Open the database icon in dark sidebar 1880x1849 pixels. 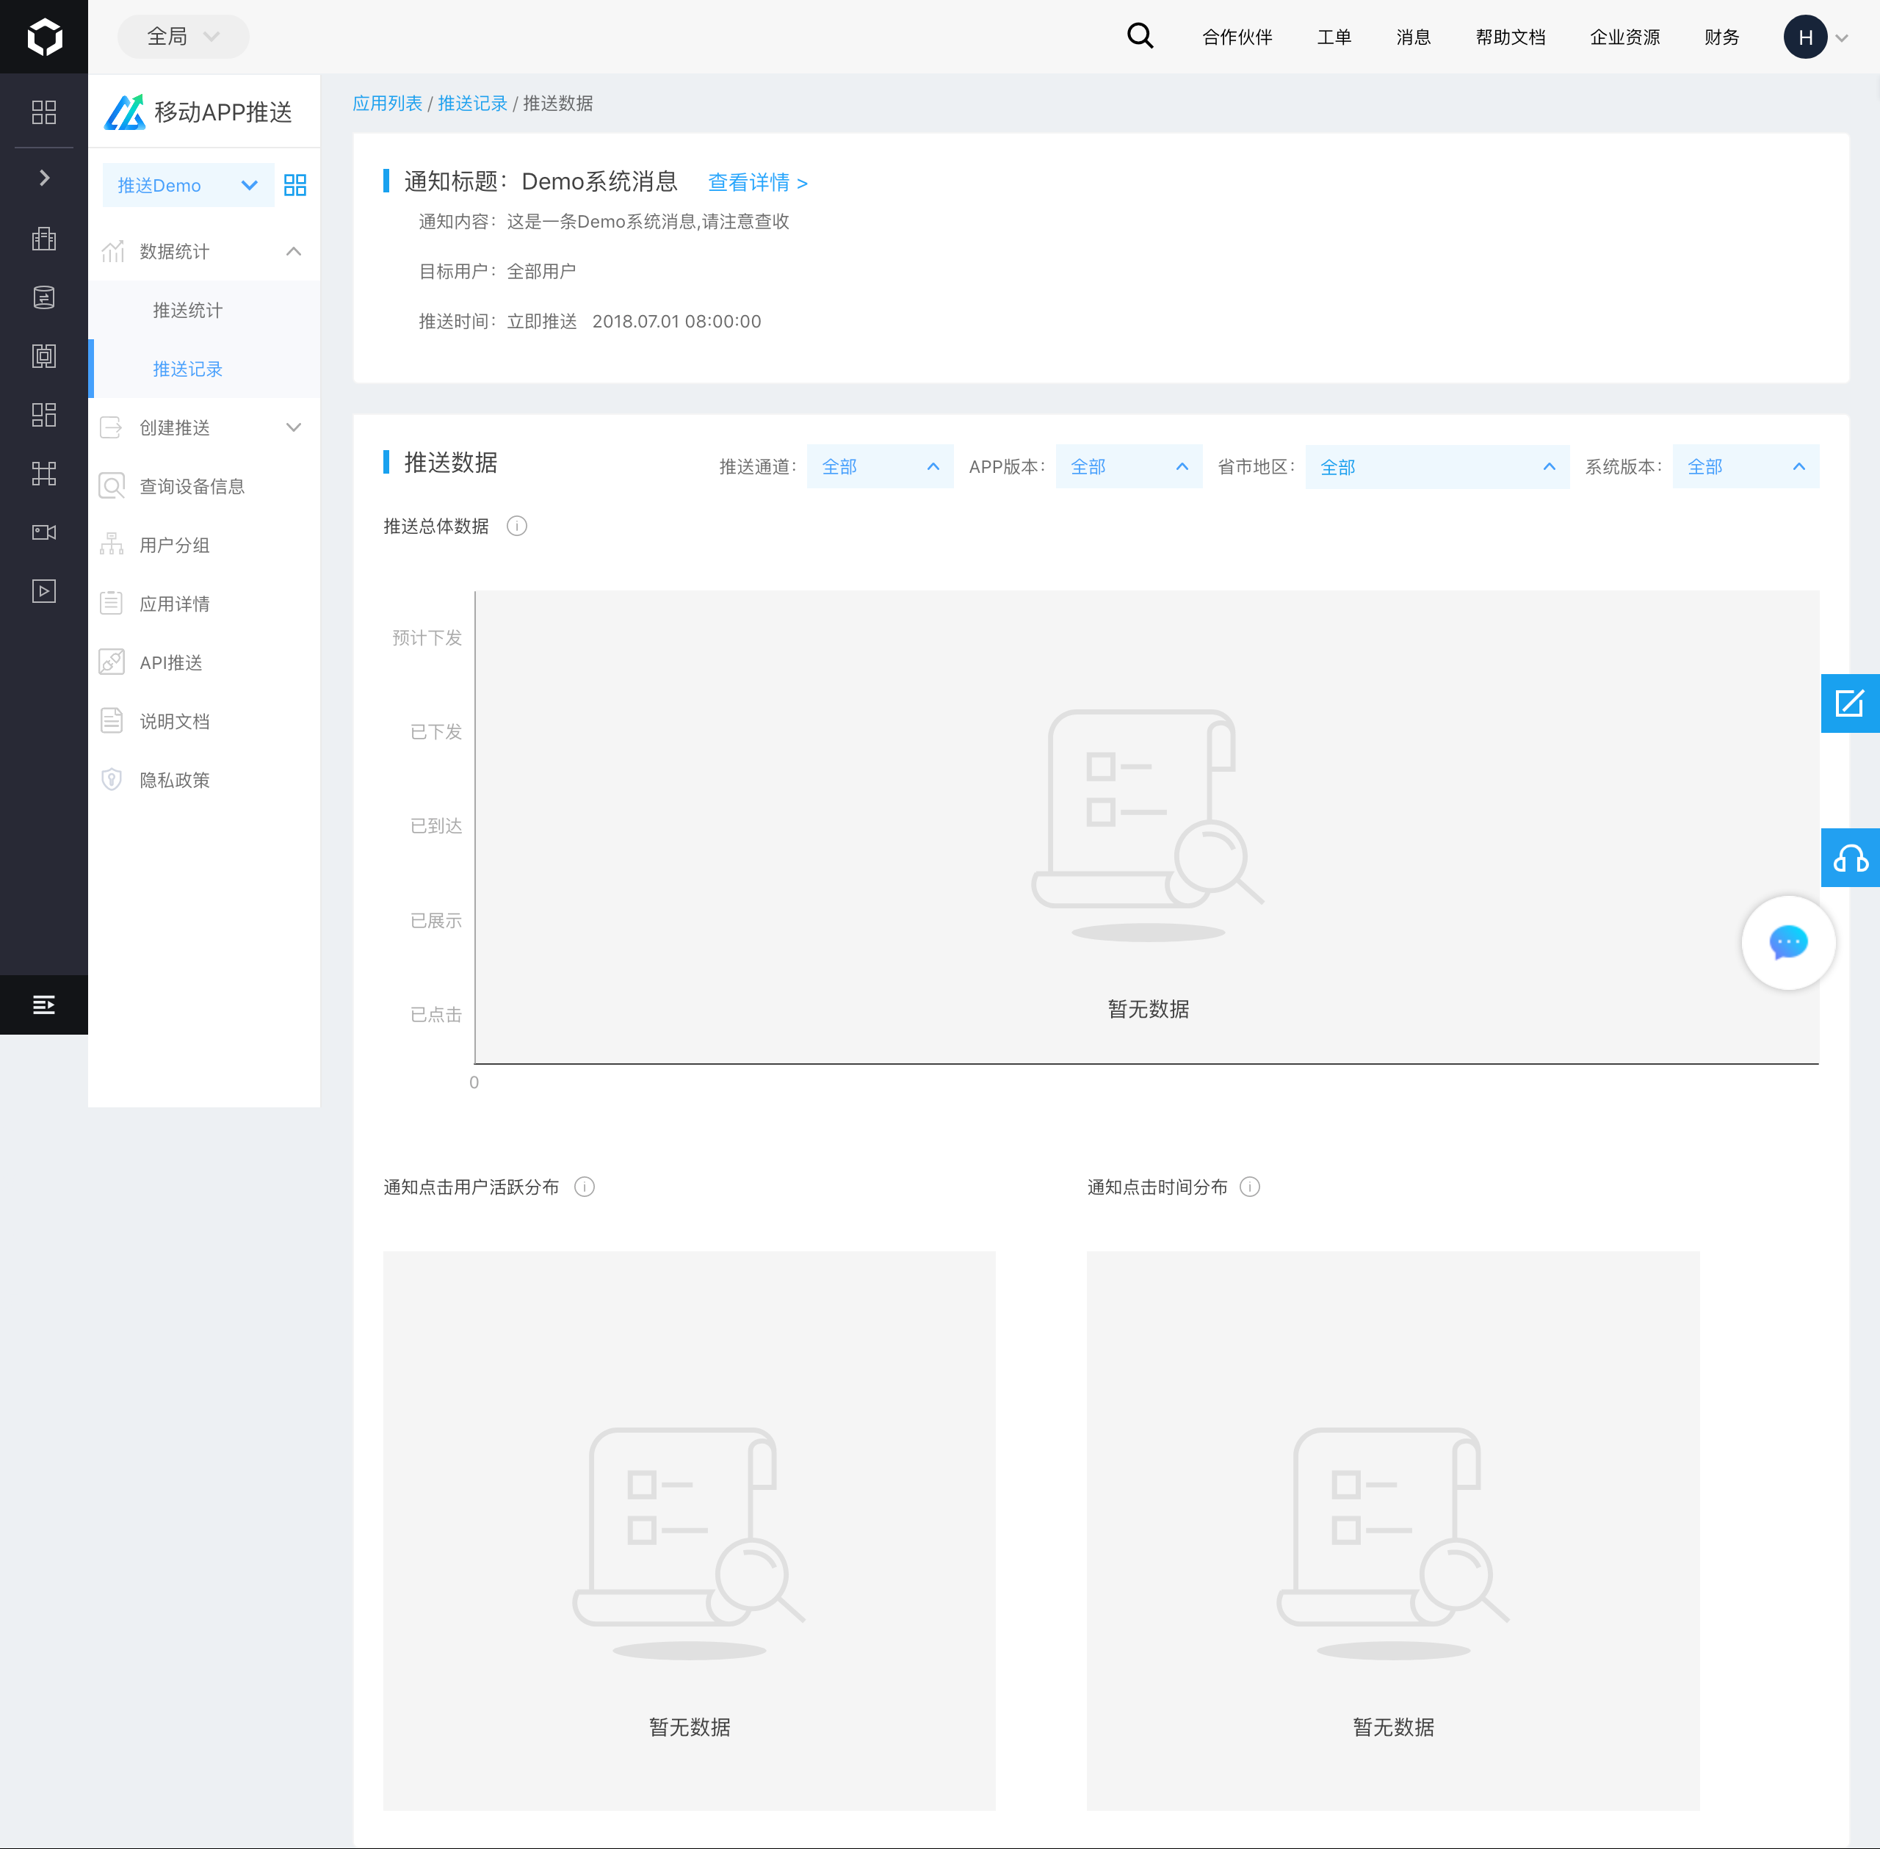(44, 297)
